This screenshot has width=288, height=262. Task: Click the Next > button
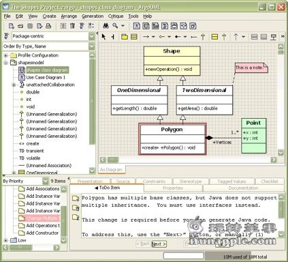coord(159,244)
